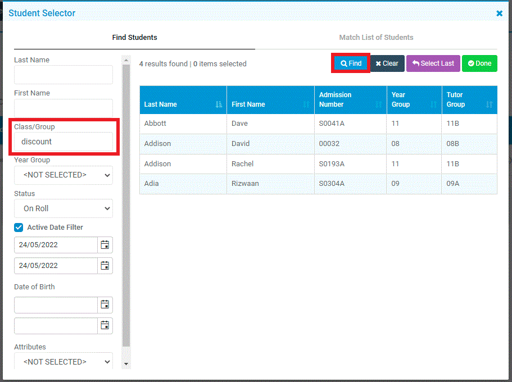Switch to Match List of Students tab
This screenshot has height=382, width=512.
tap(376, 38)
